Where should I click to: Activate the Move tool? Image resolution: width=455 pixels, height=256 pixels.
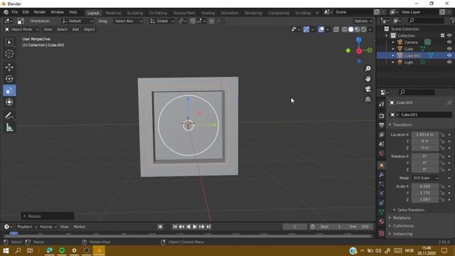coord(9,67)
